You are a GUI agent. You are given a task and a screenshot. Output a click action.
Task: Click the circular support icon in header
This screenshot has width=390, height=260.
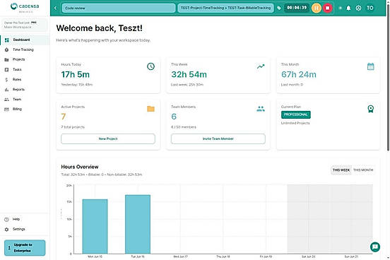pyautogui.click(x=358, y=8)
